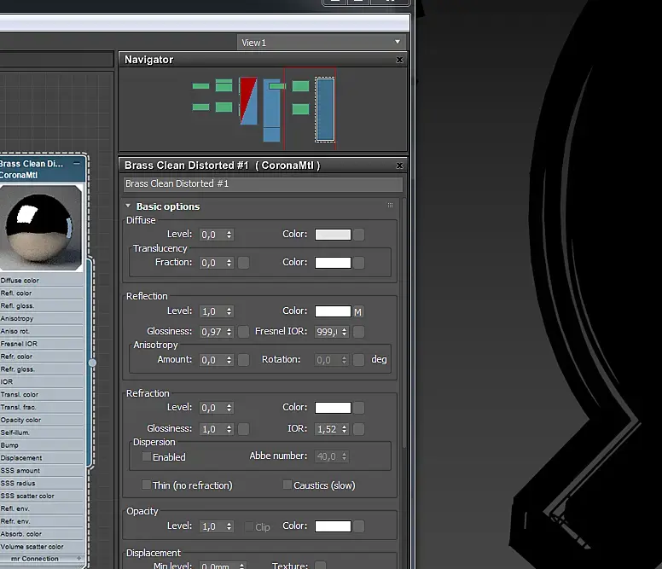Click the Anisotropy Amount spinner
This screenshot has width=662, height=569.
point(229,360)
